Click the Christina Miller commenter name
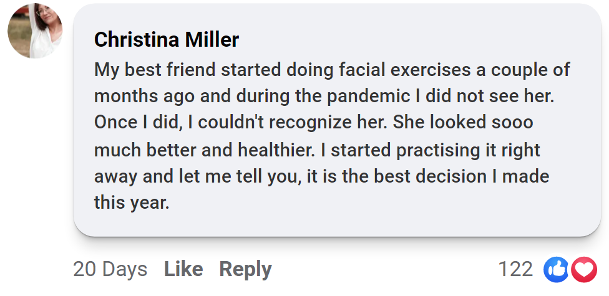This screenshot has height=296, width=609. [167, 40]
